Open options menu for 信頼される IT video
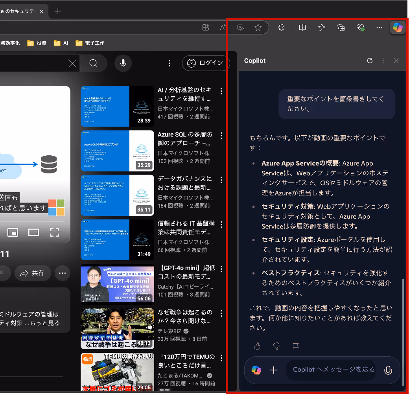409x394 pixels. click(x=221, y=224)
